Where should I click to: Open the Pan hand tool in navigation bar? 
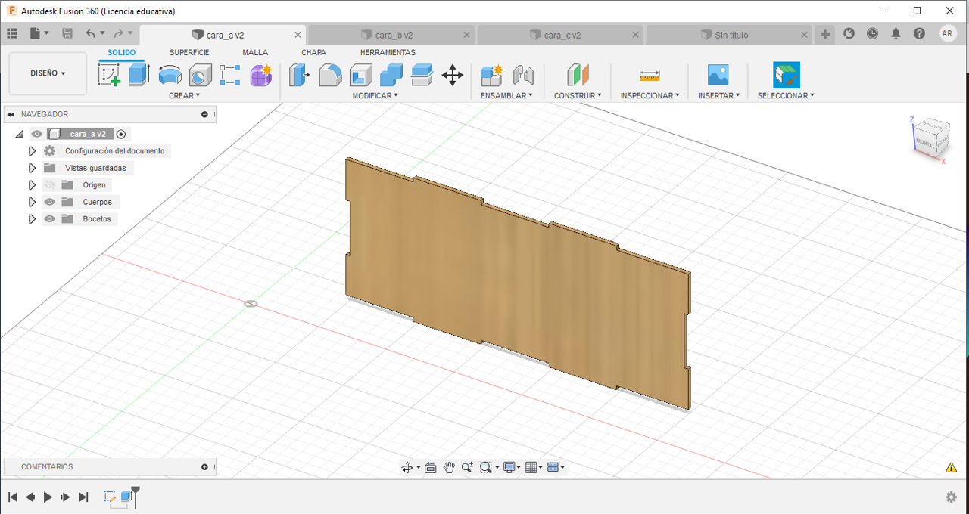[449, 467]
